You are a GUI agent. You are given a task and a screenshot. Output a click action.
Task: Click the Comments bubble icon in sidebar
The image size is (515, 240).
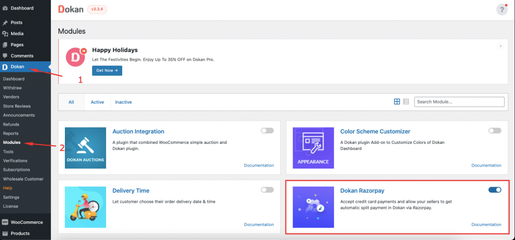click(5, 56)
